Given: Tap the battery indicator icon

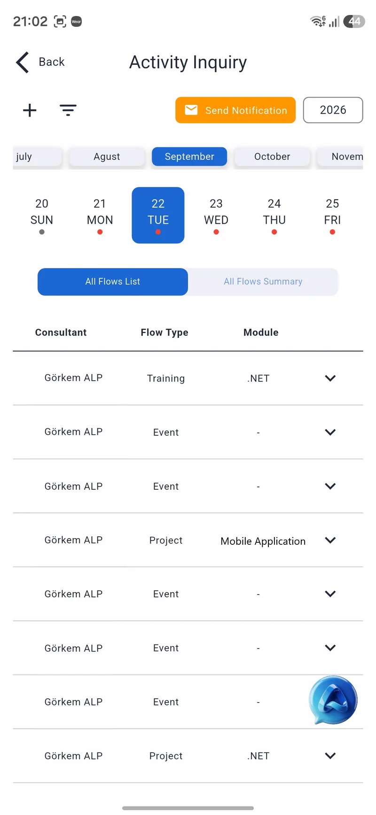Looking at the screenshot, I should click(354, 21).
